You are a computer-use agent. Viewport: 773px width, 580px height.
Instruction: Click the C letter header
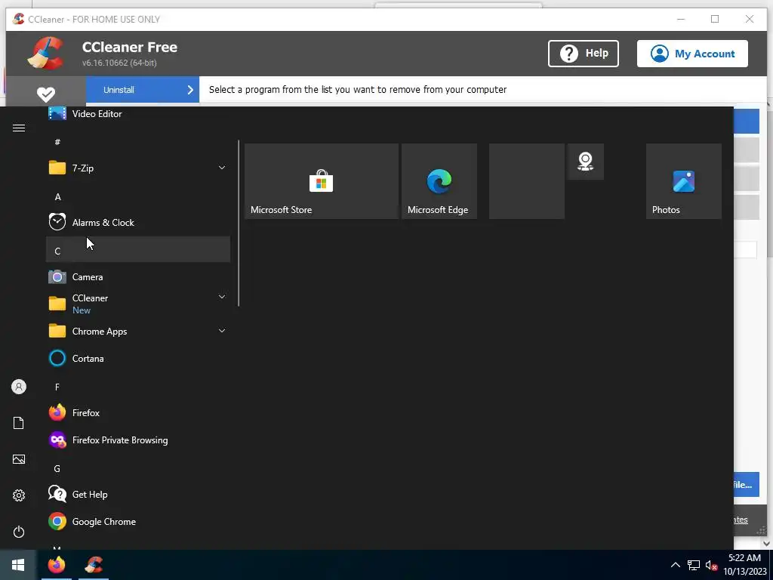pos(138,249)
